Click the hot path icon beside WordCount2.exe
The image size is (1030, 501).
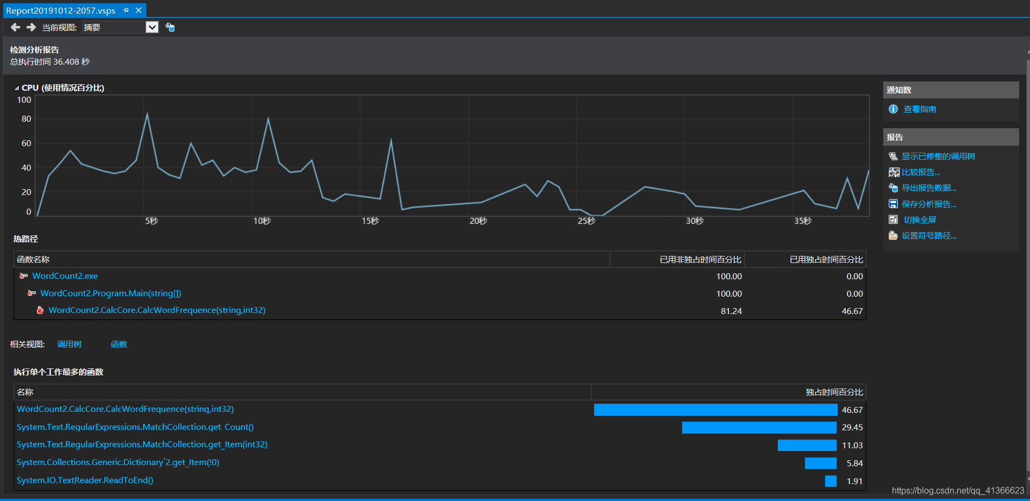(x=23, y=276)
